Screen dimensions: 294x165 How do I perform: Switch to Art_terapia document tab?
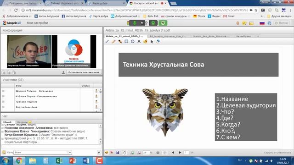tap(167, 36)
